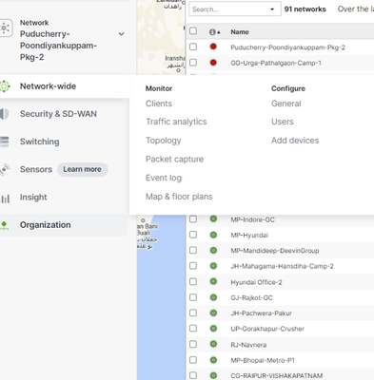
Task: Click green status dot for MP-Indore-GC
Action: pos(213,219)
